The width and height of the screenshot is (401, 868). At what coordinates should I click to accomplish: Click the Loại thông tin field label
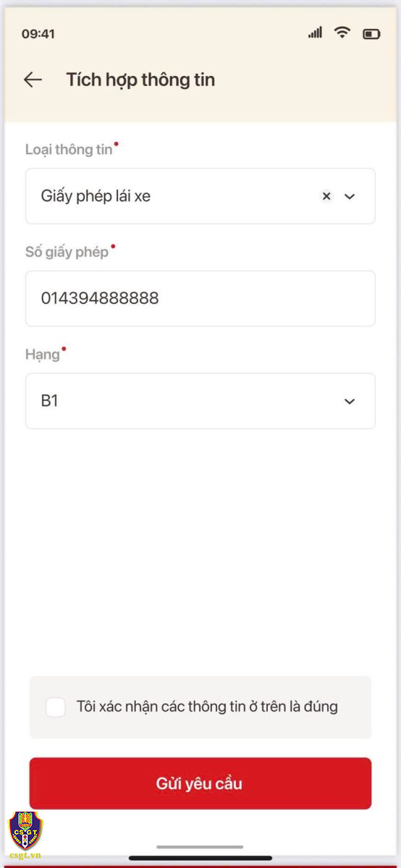coord(69,150)
